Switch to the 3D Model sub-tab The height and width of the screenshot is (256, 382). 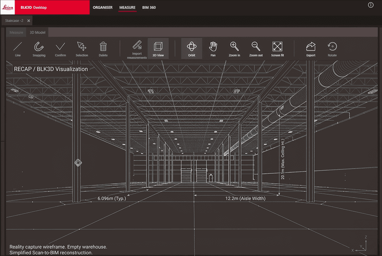coord(37,32)
